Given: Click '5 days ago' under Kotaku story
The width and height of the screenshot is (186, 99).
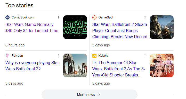Looking at the screenshot, I should pyautogui.click(x=101, y=83).
